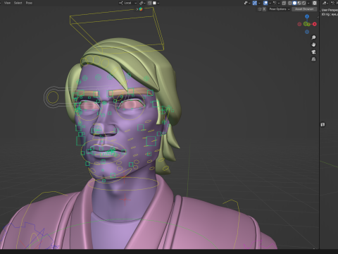
Task: Click the snap increment grid icon
Action: [154, 3]
